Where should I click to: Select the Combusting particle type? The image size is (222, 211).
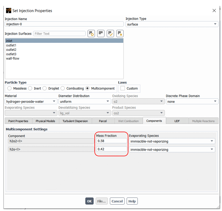point(63,88)
